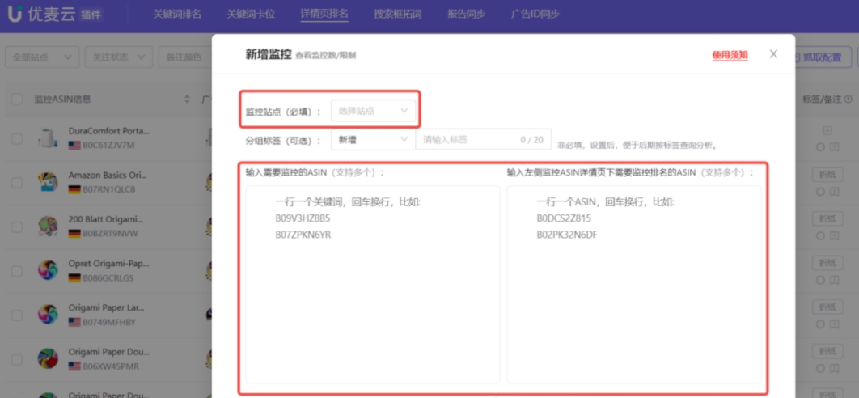Click note icon in Amazon Basics Ori row

835,192
